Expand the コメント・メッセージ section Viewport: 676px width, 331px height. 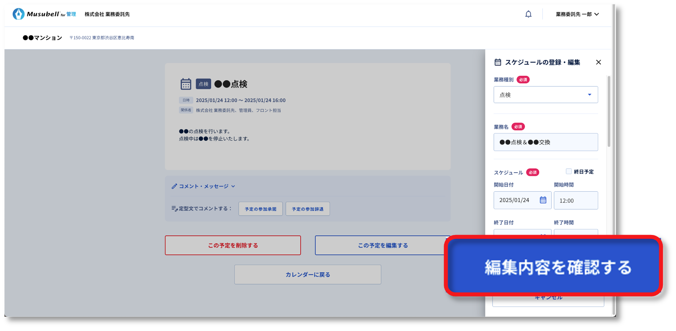coord(233,186)
